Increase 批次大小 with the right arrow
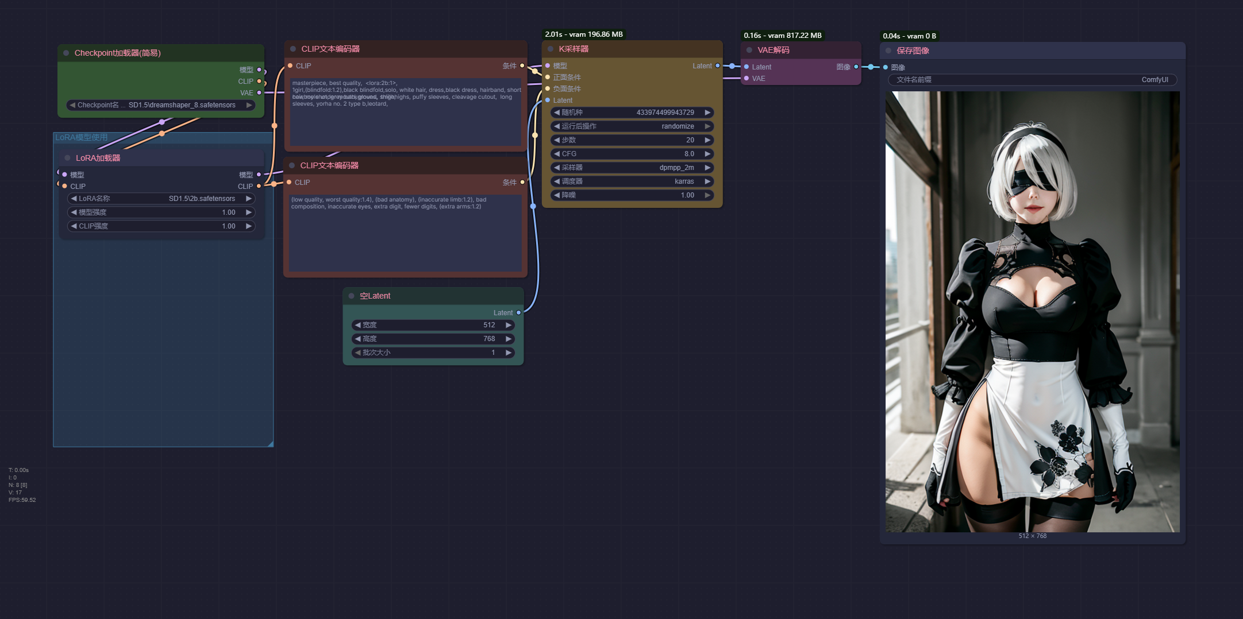 tap(509, 353)
